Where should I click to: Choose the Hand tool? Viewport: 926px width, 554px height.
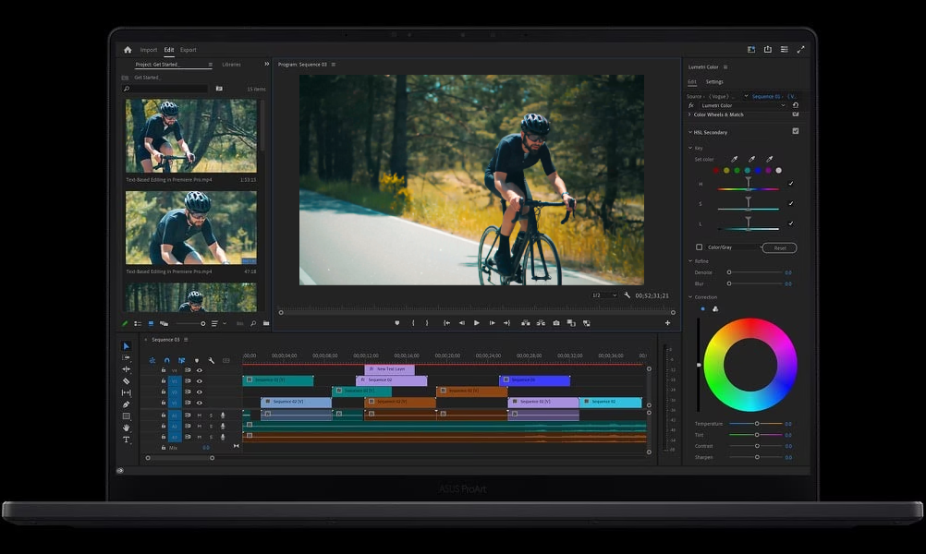point(127,428)
